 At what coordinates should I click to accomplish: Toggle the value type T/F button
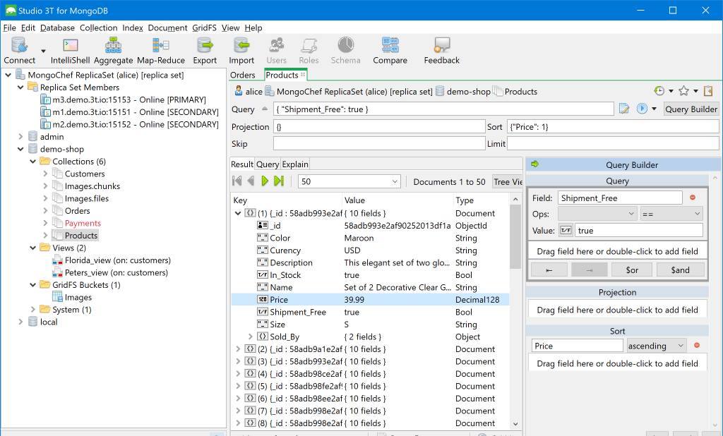click(566, 230)
